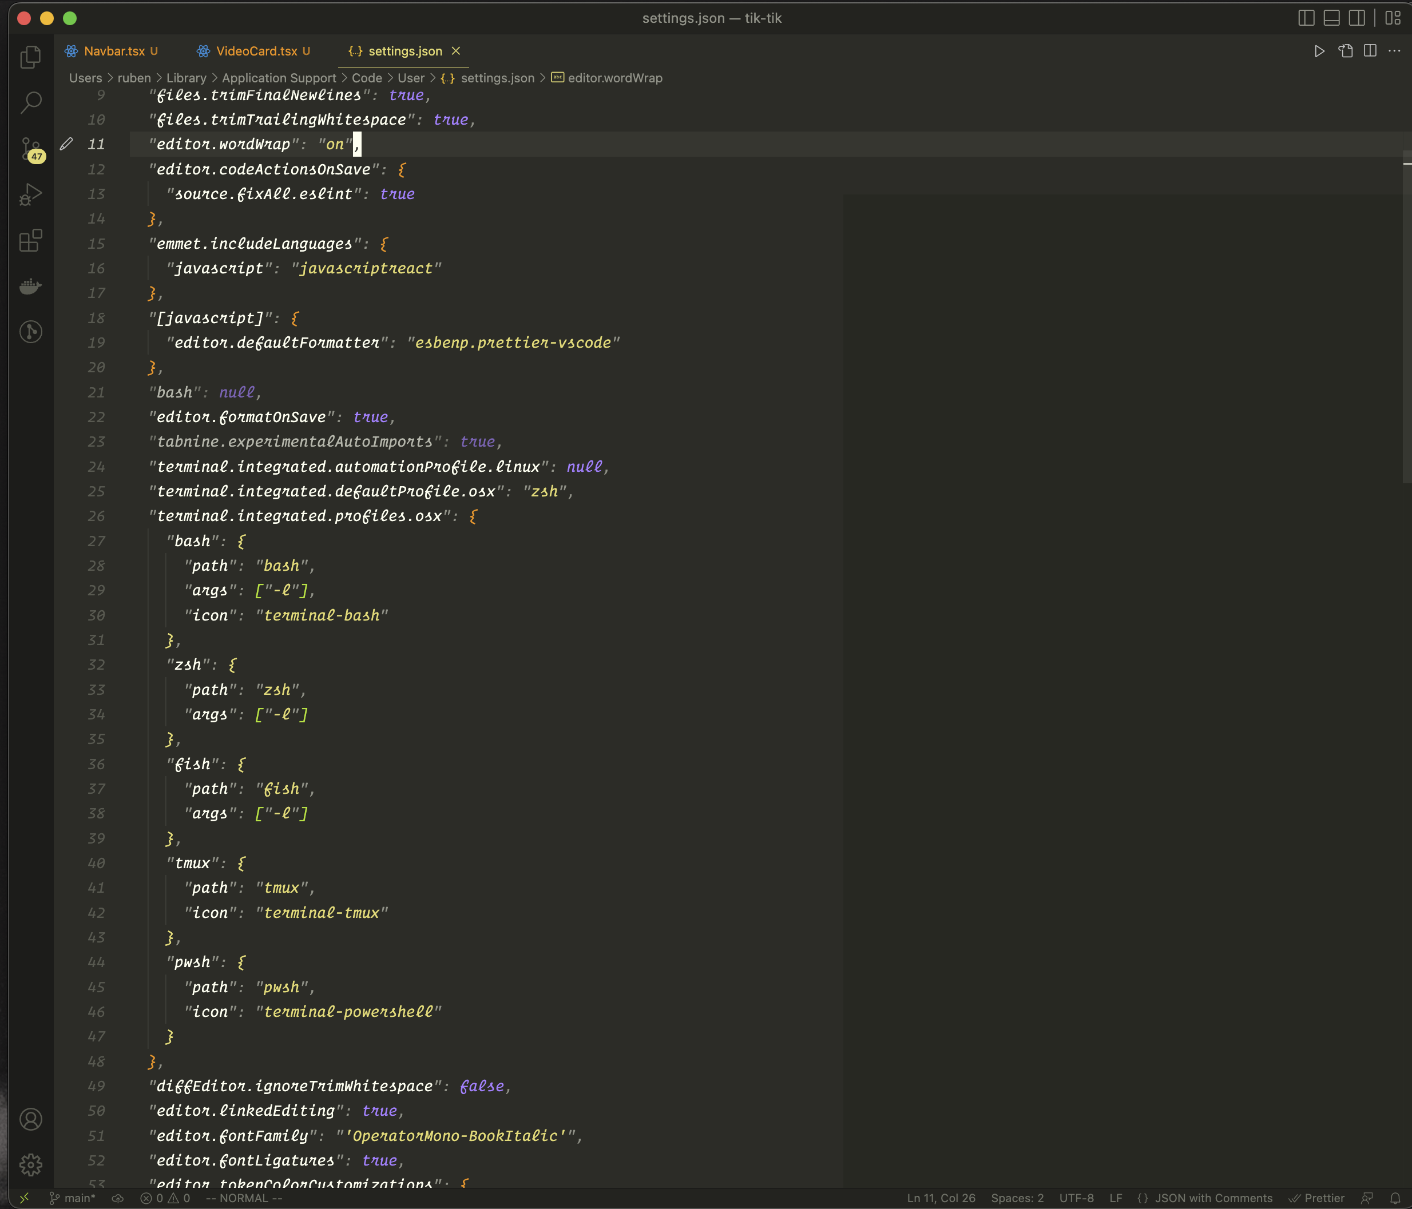Close the settings.json tab
The height and width of the screenshot is (1209, 1412).
coord(456,51)
